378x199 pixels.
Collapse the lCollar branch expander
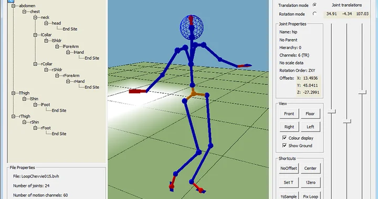click(36, 35)
